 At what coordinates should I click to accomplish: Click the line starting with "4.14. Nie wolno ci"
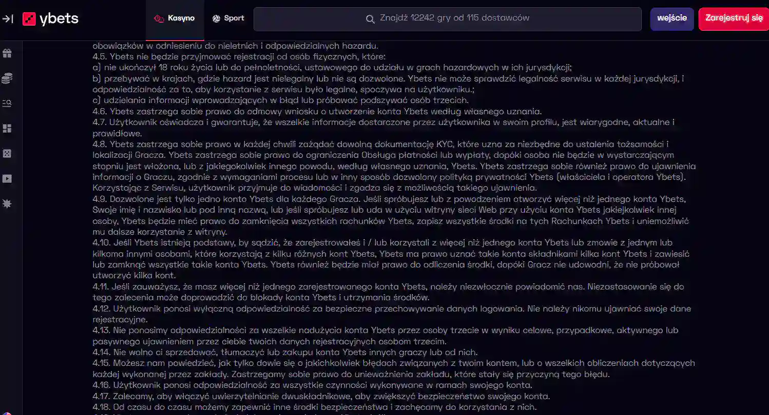pos(285,352)
